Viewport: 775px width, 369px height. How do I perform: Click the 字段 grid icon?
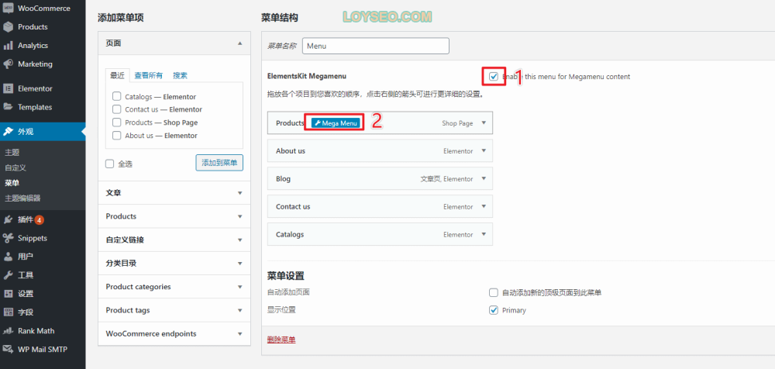[8, 312]
